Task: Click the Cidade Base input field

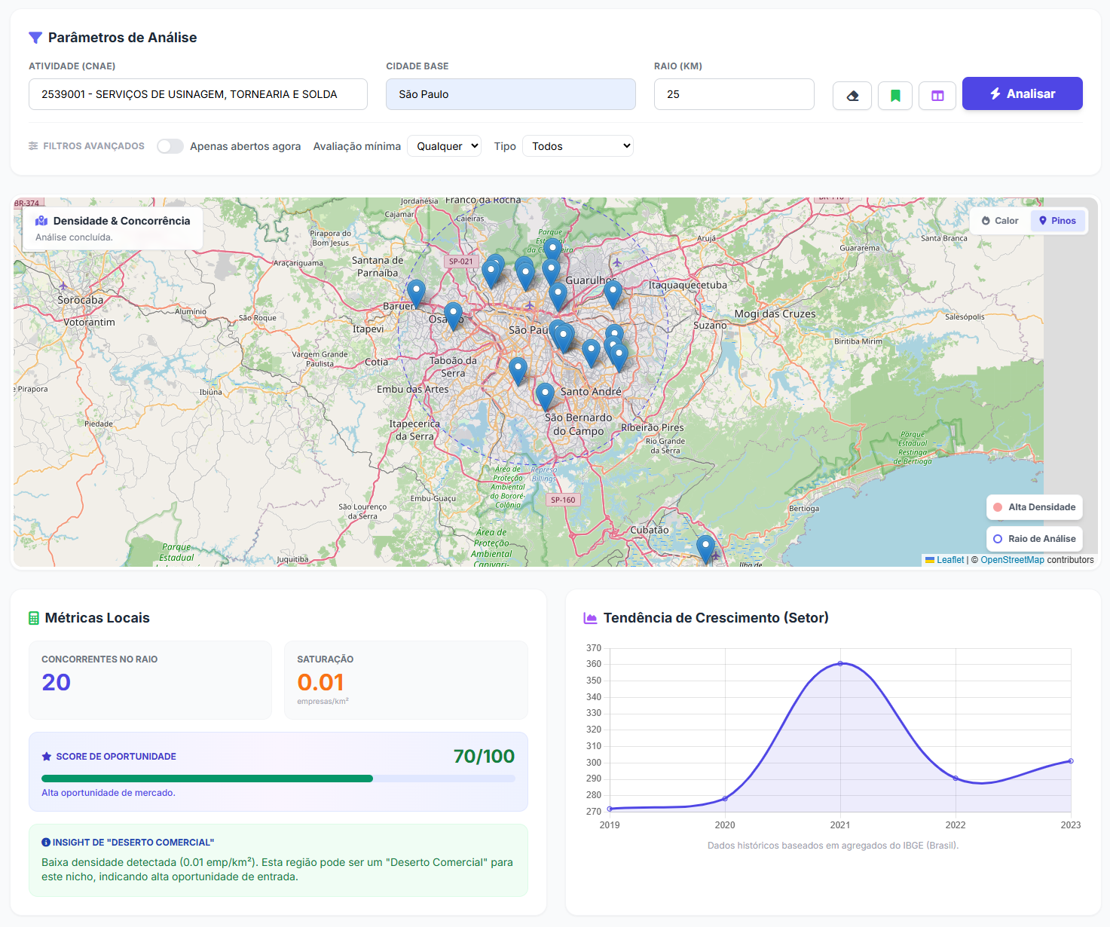Action: pos(511,94)
